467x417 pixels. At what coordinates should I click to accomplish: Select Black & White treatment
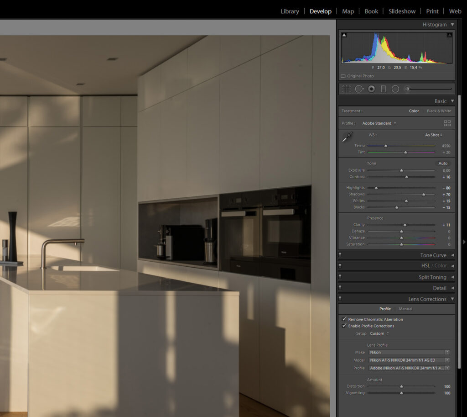tap(439, 111)
